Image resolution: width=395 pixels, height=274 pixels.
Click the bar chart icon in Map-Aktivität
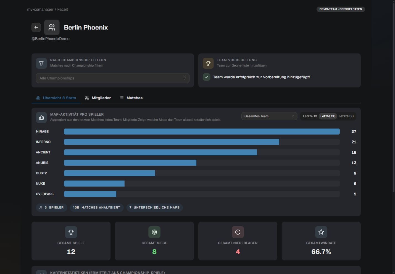coord(41,118)
